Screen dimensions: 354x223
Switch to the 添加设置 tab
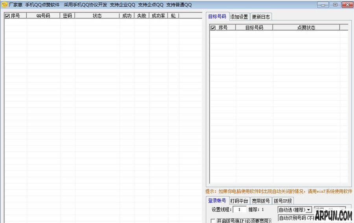click(239, 17)
